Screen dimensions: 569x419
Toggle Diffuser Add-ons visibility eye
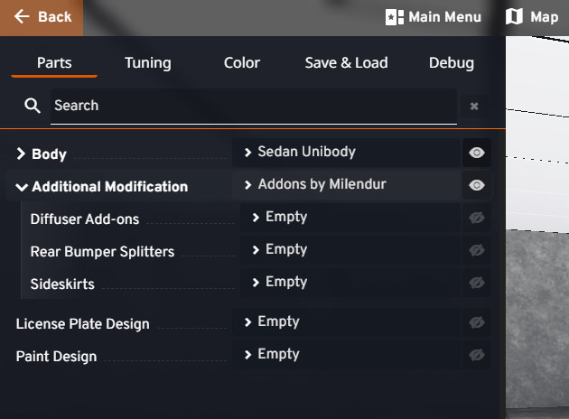pyautogui.click(x=477, y=218)
